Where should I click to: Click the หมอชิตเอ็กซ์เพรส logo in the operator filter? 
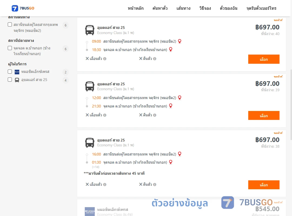pyautogui.click(x=17, y=72)
